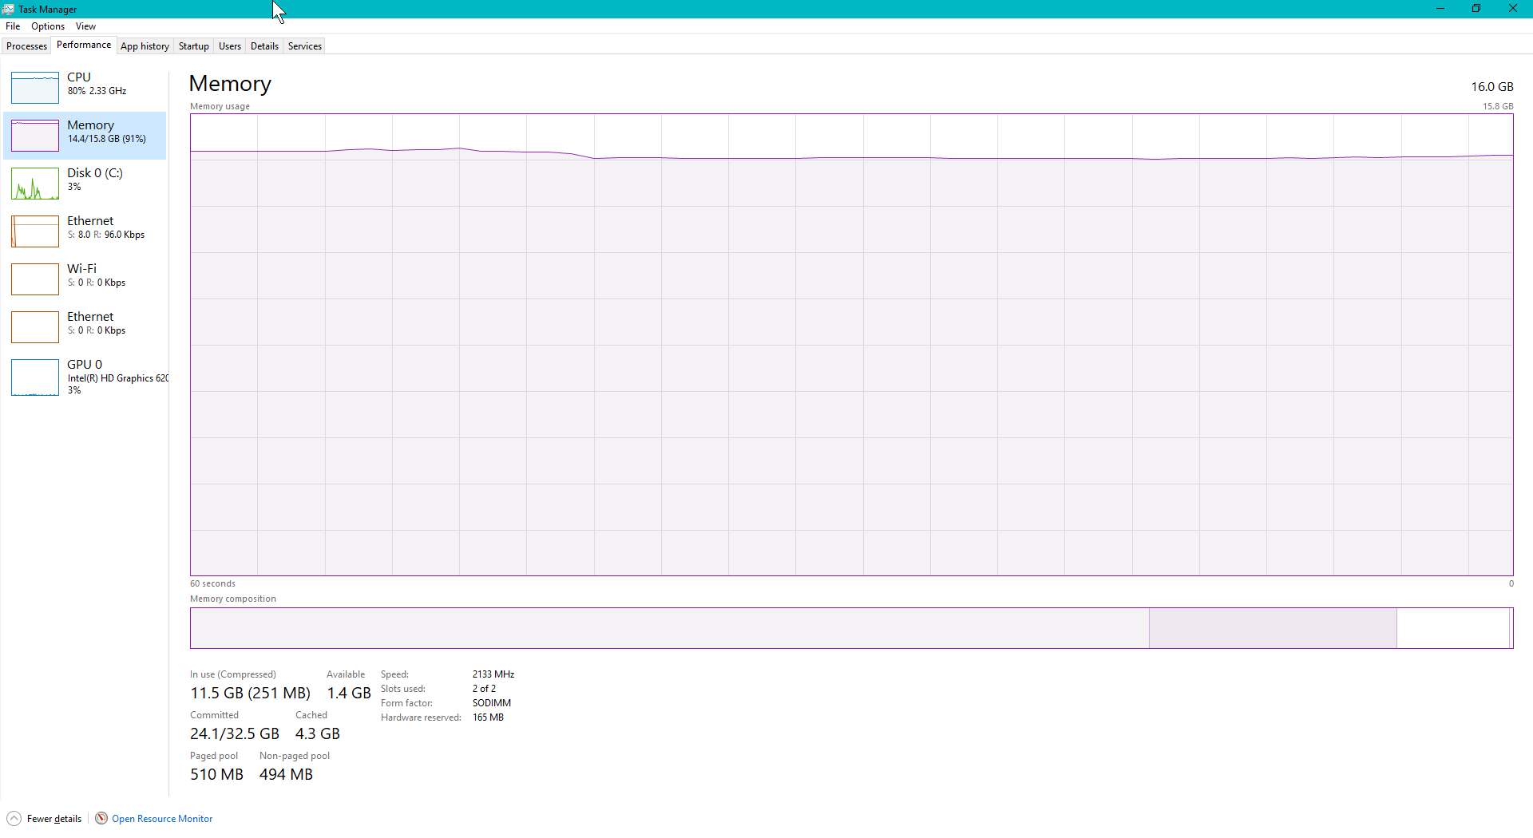Open the File menu
Screen dimensions: 1533x838
(x=13, y=26)
